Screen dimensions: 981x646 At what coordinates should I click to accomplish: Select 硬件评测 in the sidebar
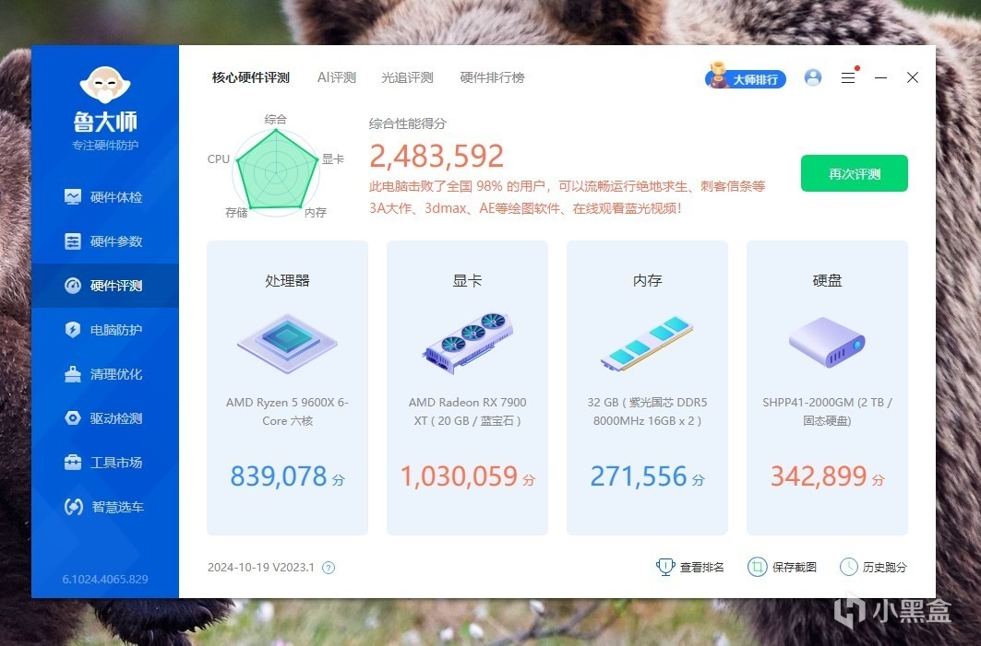[x=104, y=286]
